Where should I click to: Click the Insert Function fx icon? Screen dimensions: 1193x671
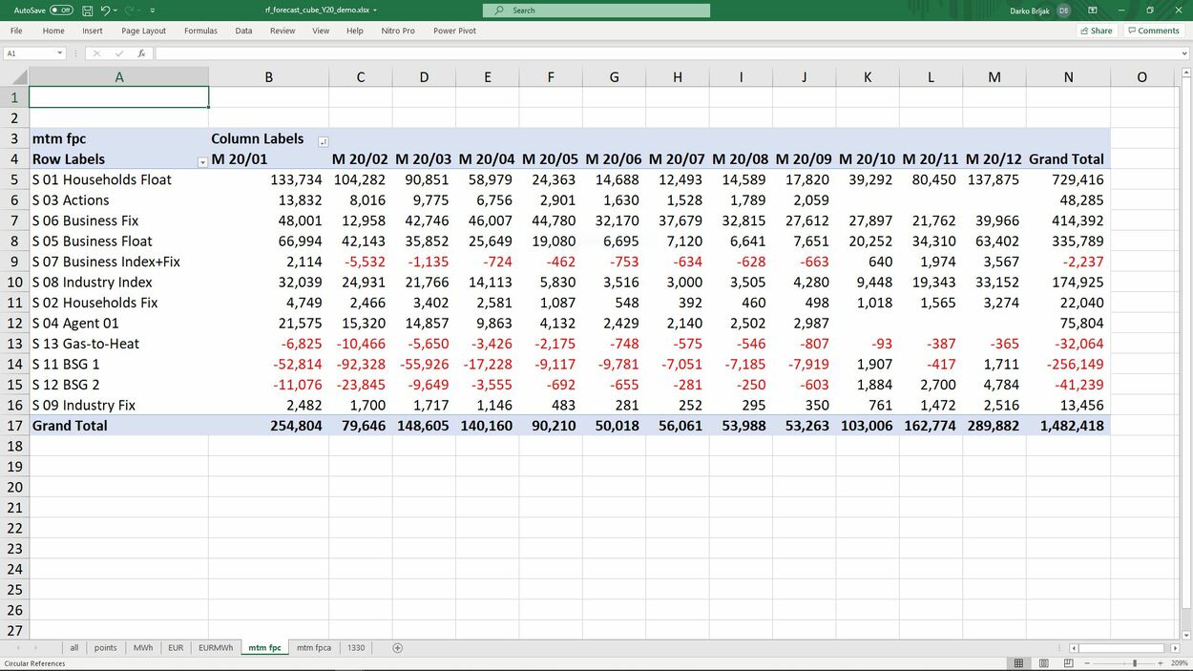pyautogui.click(x=141, y=53)
